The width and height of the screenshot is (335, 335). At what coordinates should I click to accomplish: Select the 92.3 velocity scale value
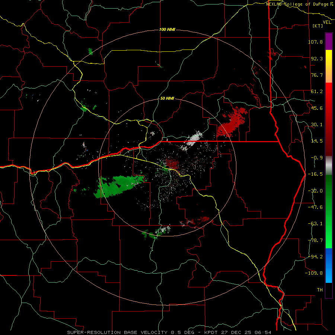click(x=317, y=58)
